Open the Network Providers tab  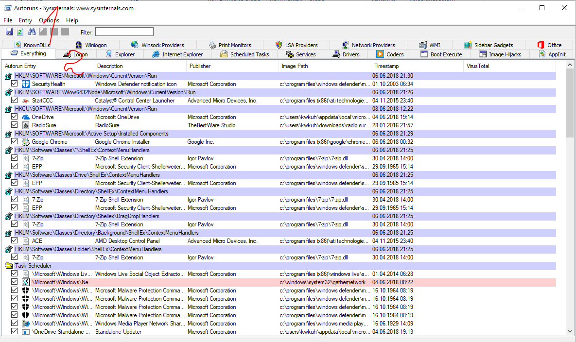coord(368,45)
